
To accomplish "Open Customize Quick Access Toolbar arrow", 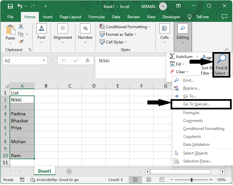I will coord(45,6).
